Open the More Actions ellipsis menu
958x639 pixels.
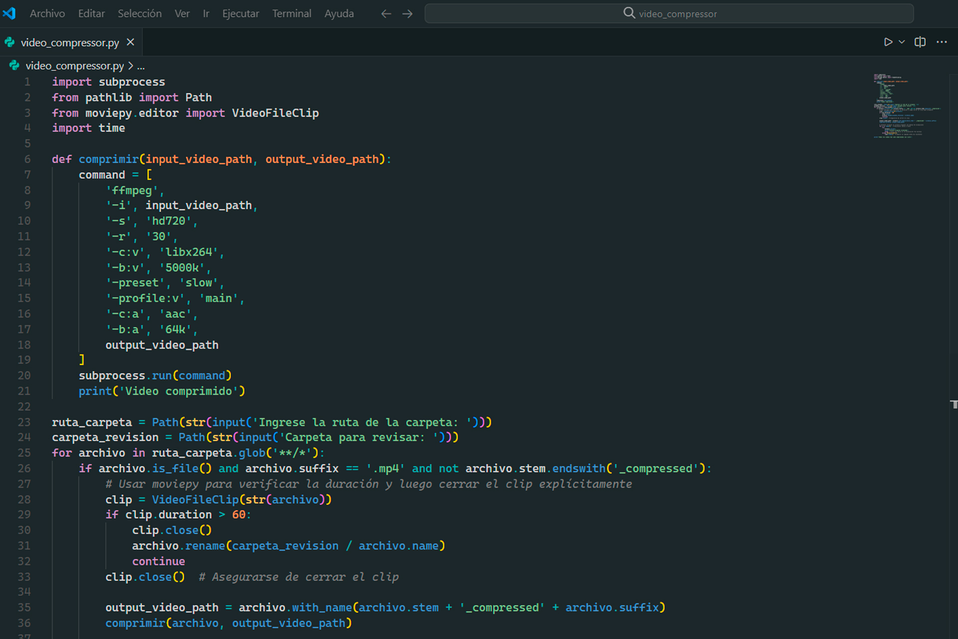(x=942, y=42)
